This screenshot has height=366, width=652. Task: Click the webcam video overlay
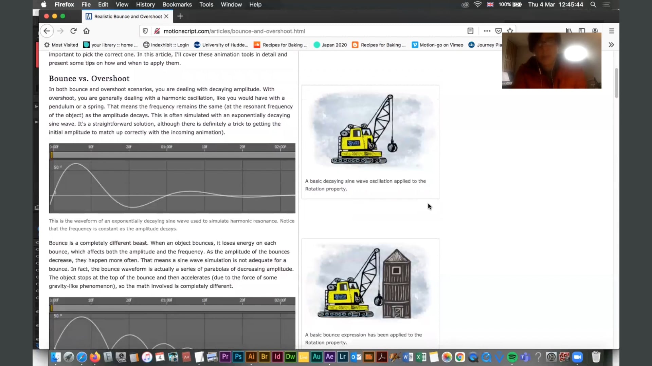pos(551,60)
